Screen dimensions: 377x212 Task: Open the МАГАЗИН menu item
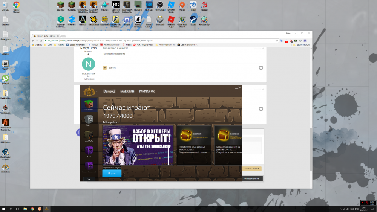pyautogui.click(x=127, y=92)
